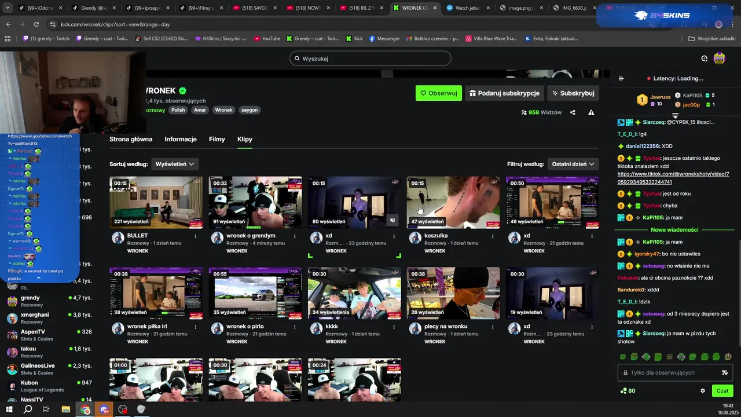Open Ostatni dzień filter dropdown

click(x=573, y=164)
